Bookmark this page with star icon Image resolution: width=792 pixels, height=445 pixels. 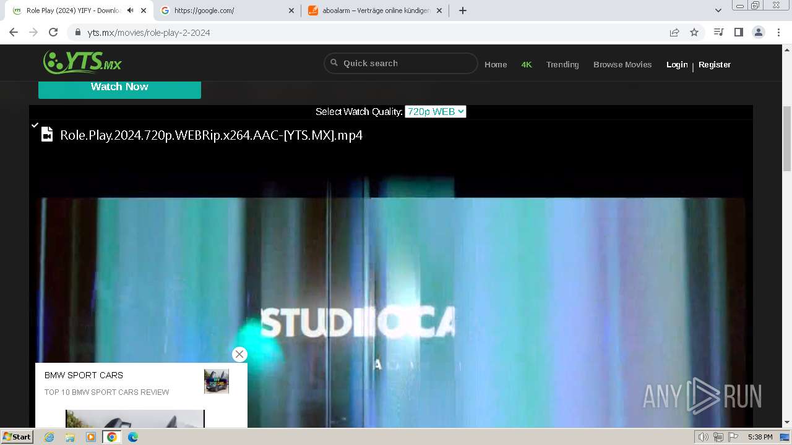point(694,32)
